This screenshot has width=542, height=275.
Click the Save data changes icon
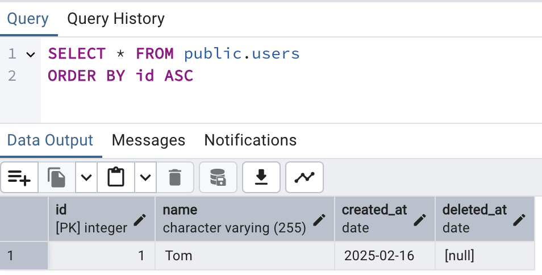pos(218,178)
